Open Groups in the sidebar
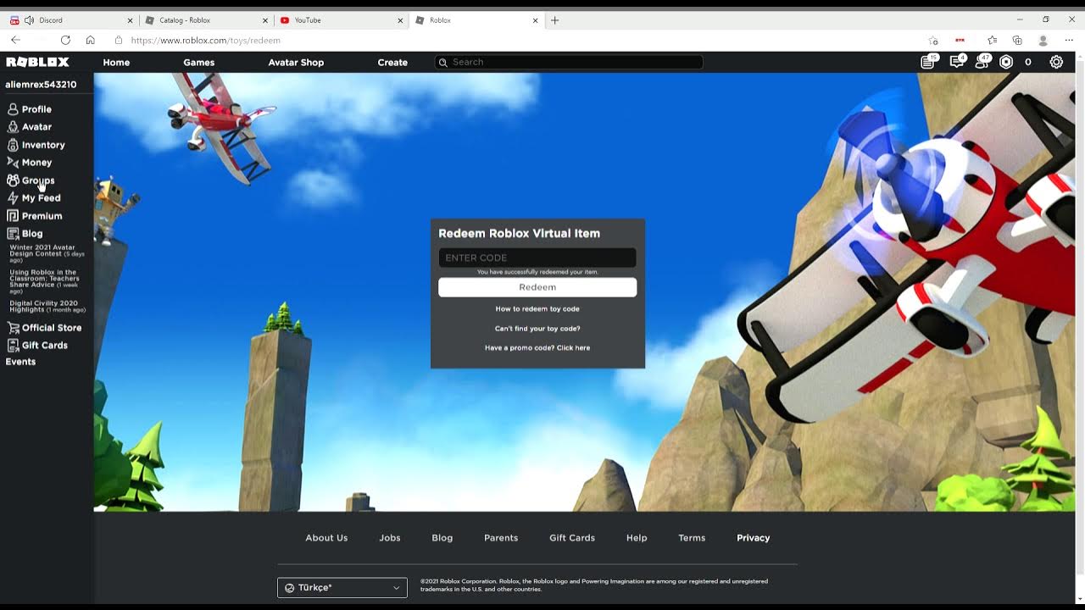Viewport: 1085px width, 610px height. click(31, 180)
